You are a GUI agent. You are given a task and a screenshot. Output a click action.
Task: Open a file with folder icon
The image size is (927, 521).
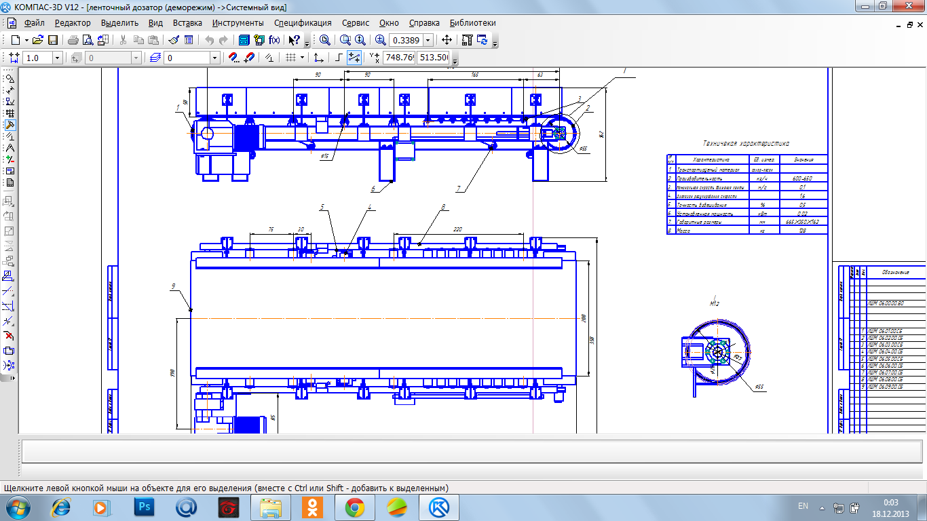38,40
